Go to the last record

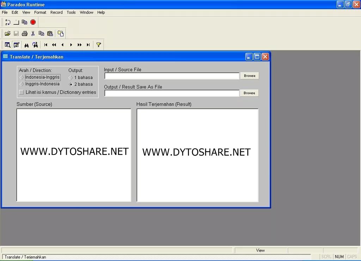coord(88,45)
